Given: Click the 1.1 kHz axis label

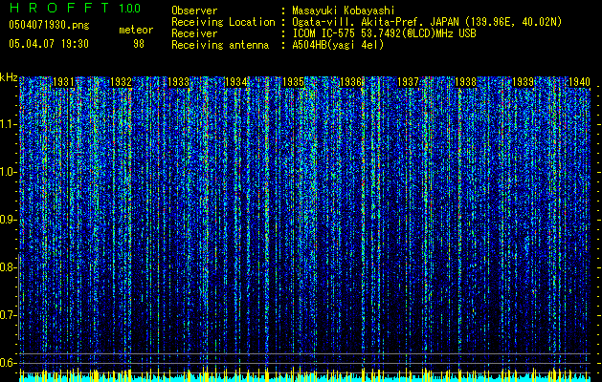Looking at the screenshot, I should tap(9, 124).
